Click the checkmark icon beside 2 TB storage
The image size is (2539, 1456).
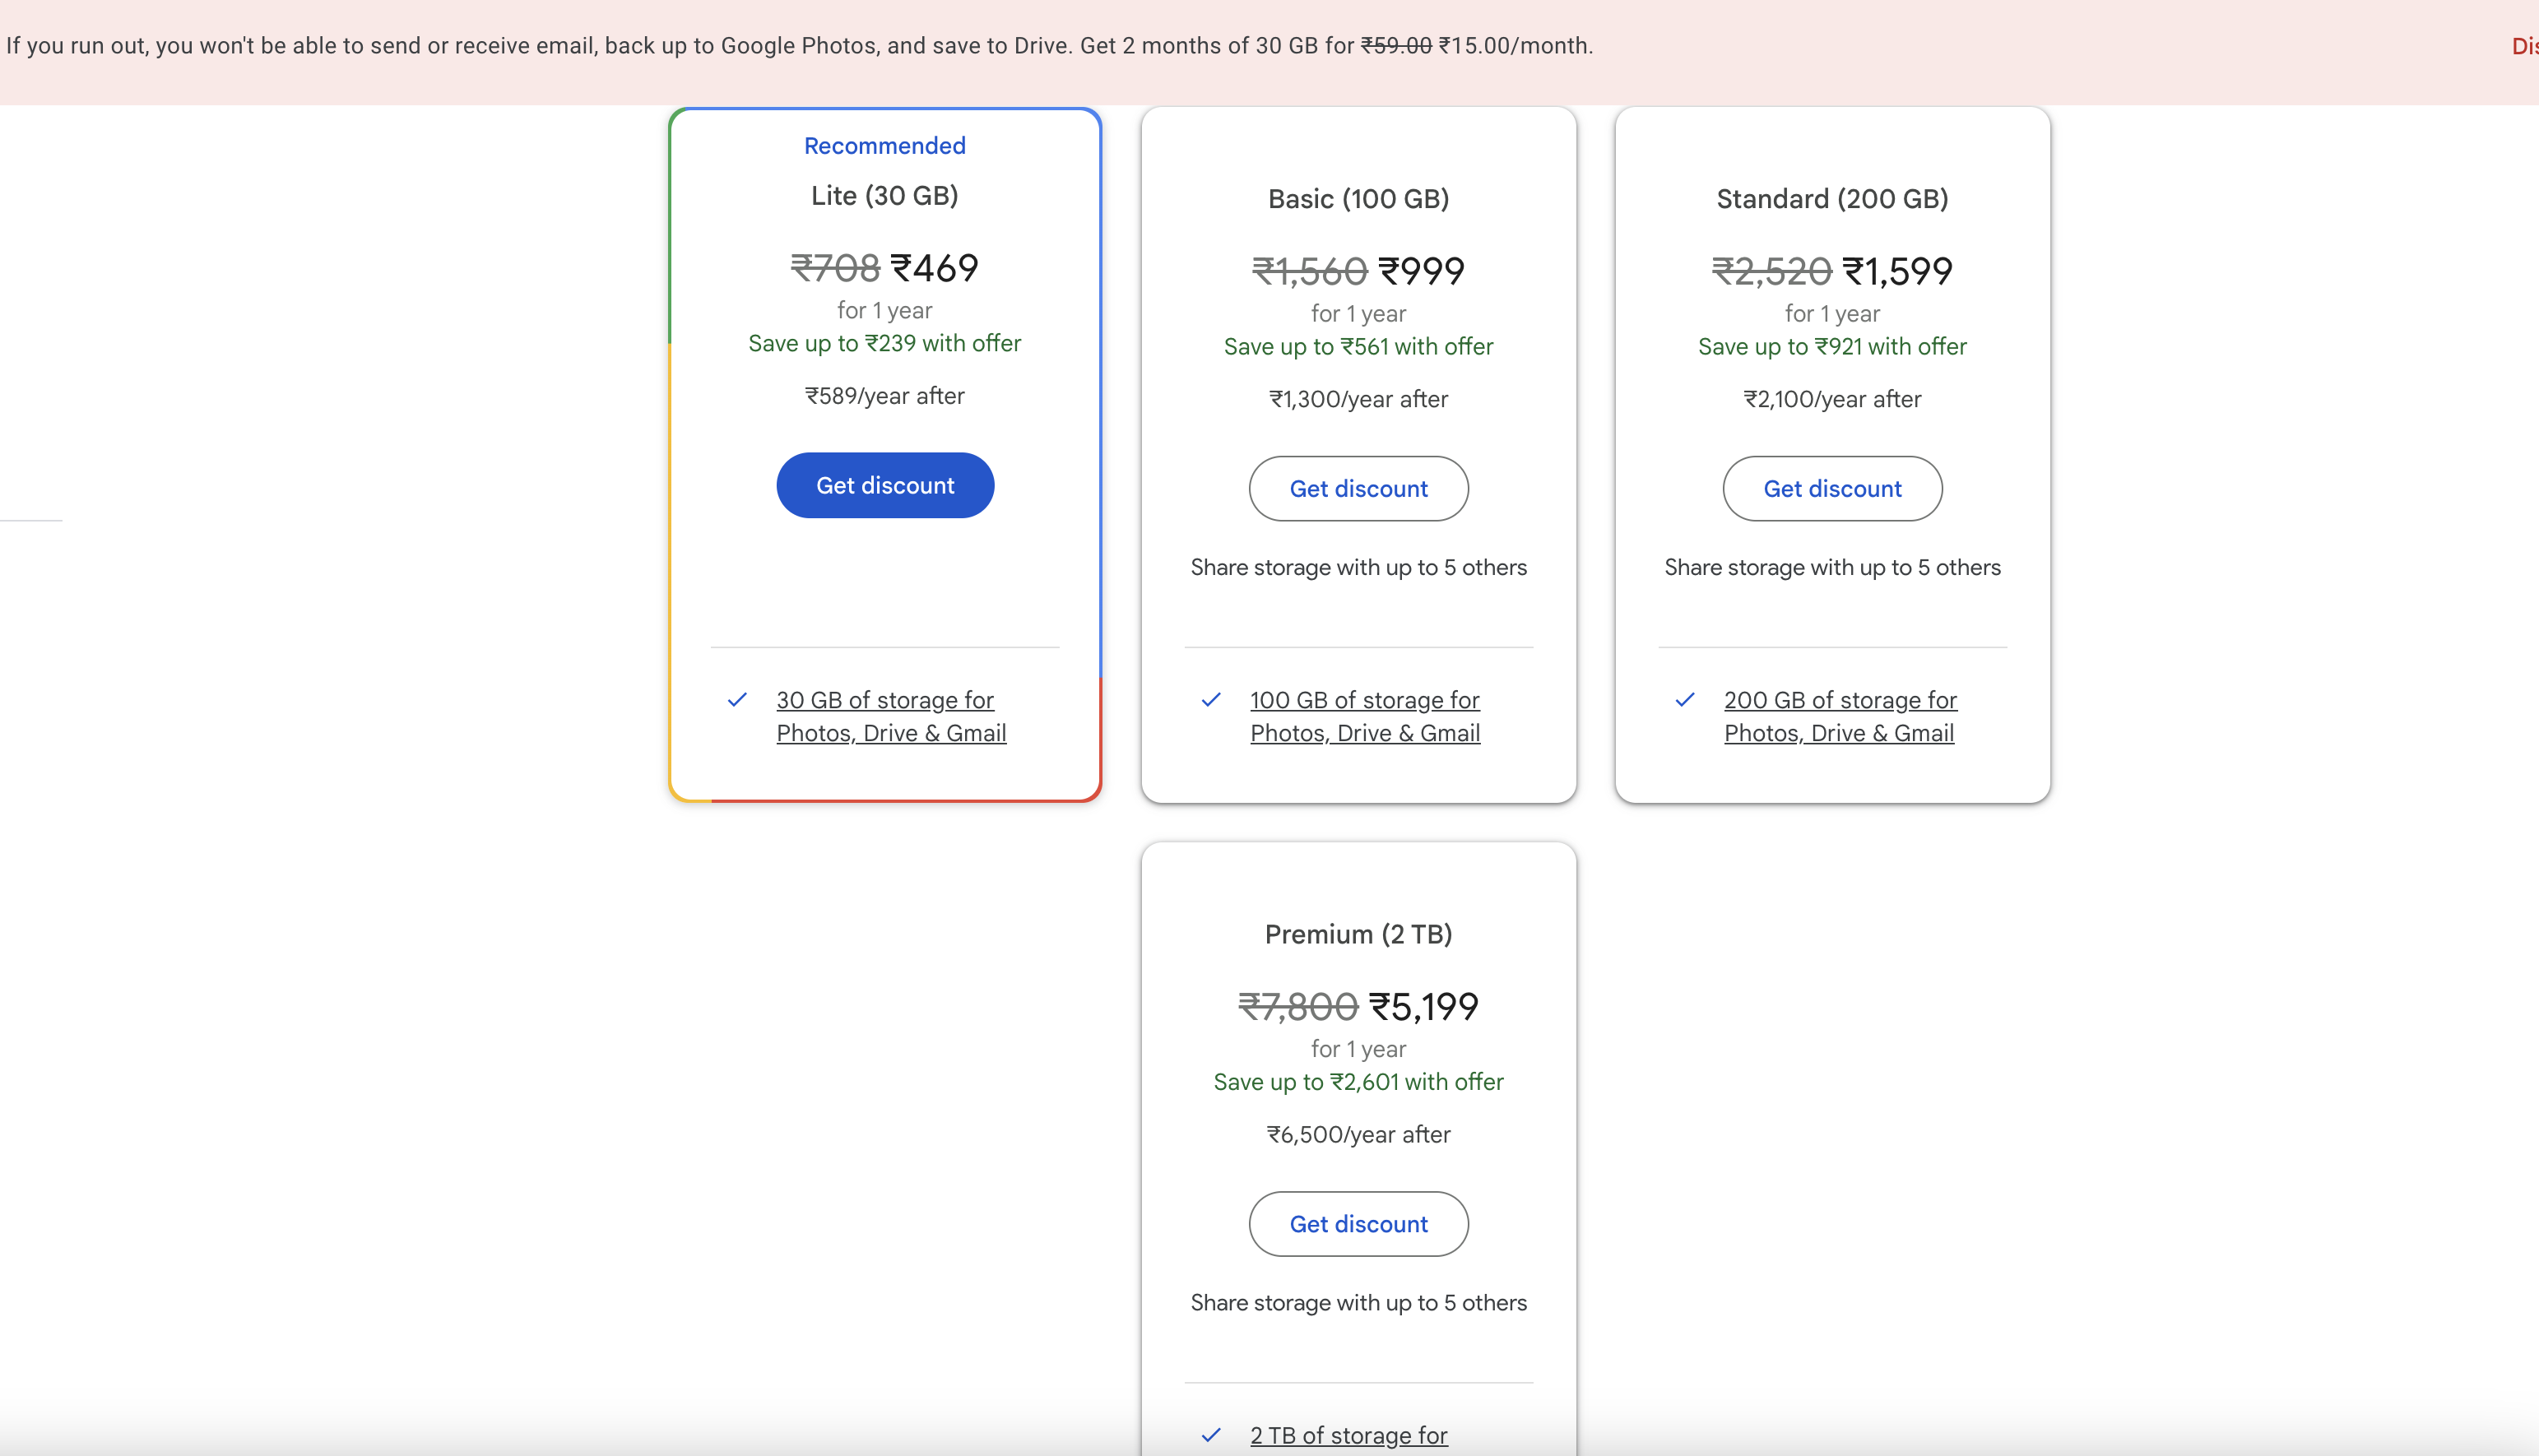tap(1211, 1435)
